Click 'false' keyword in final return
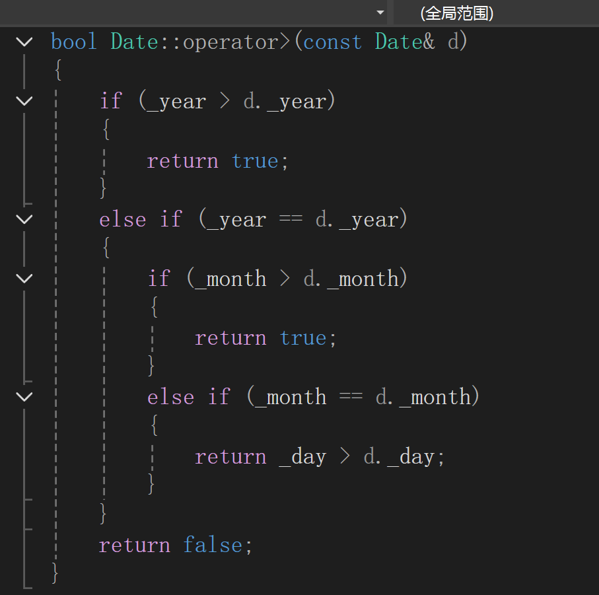The width and height of the screenshot is (599, 595). point(213,545)
